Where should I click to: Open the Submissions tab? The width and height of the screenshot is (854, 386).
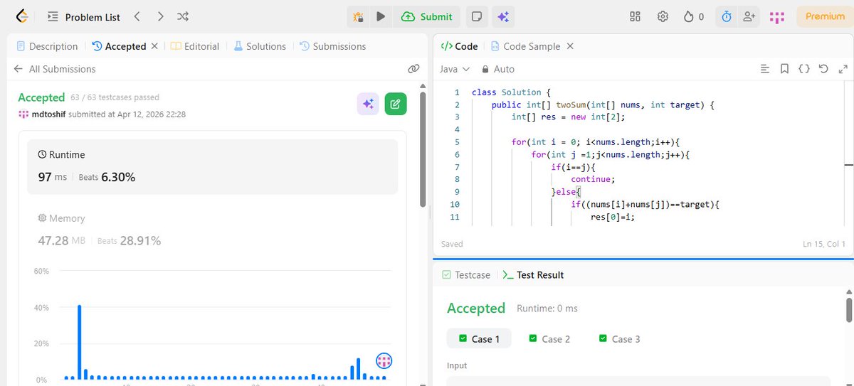coord(332,46)
